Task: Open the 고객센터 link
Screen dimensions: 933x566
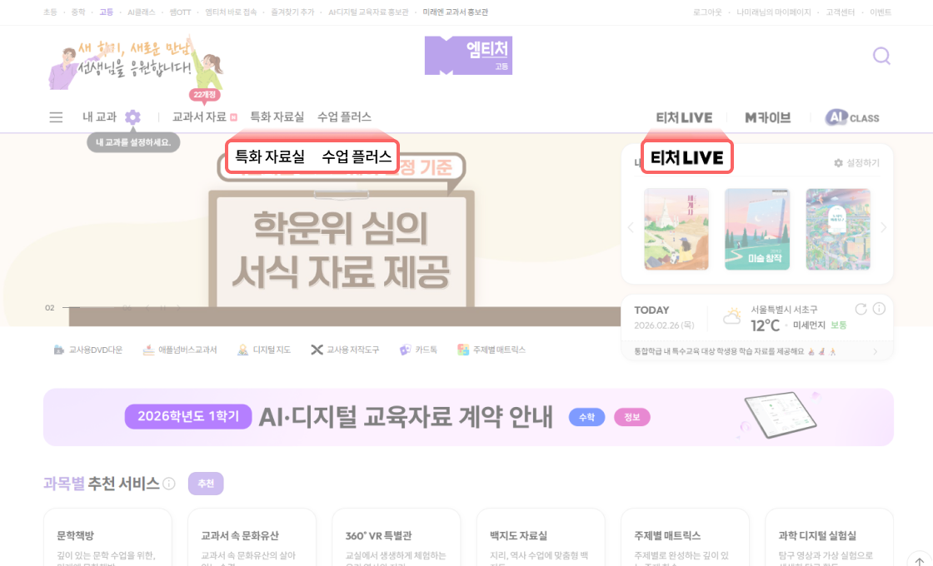Action: [x=841, y=12]
